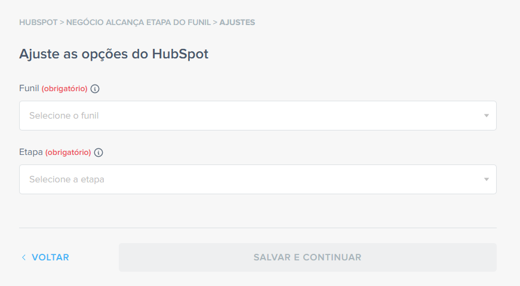Screen dimensions: 520x286
Task: Go to the HUBSPOT breadcrumb
Action: 38,23
